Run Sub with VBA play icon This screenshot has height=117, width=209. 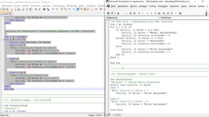[147, 13]
